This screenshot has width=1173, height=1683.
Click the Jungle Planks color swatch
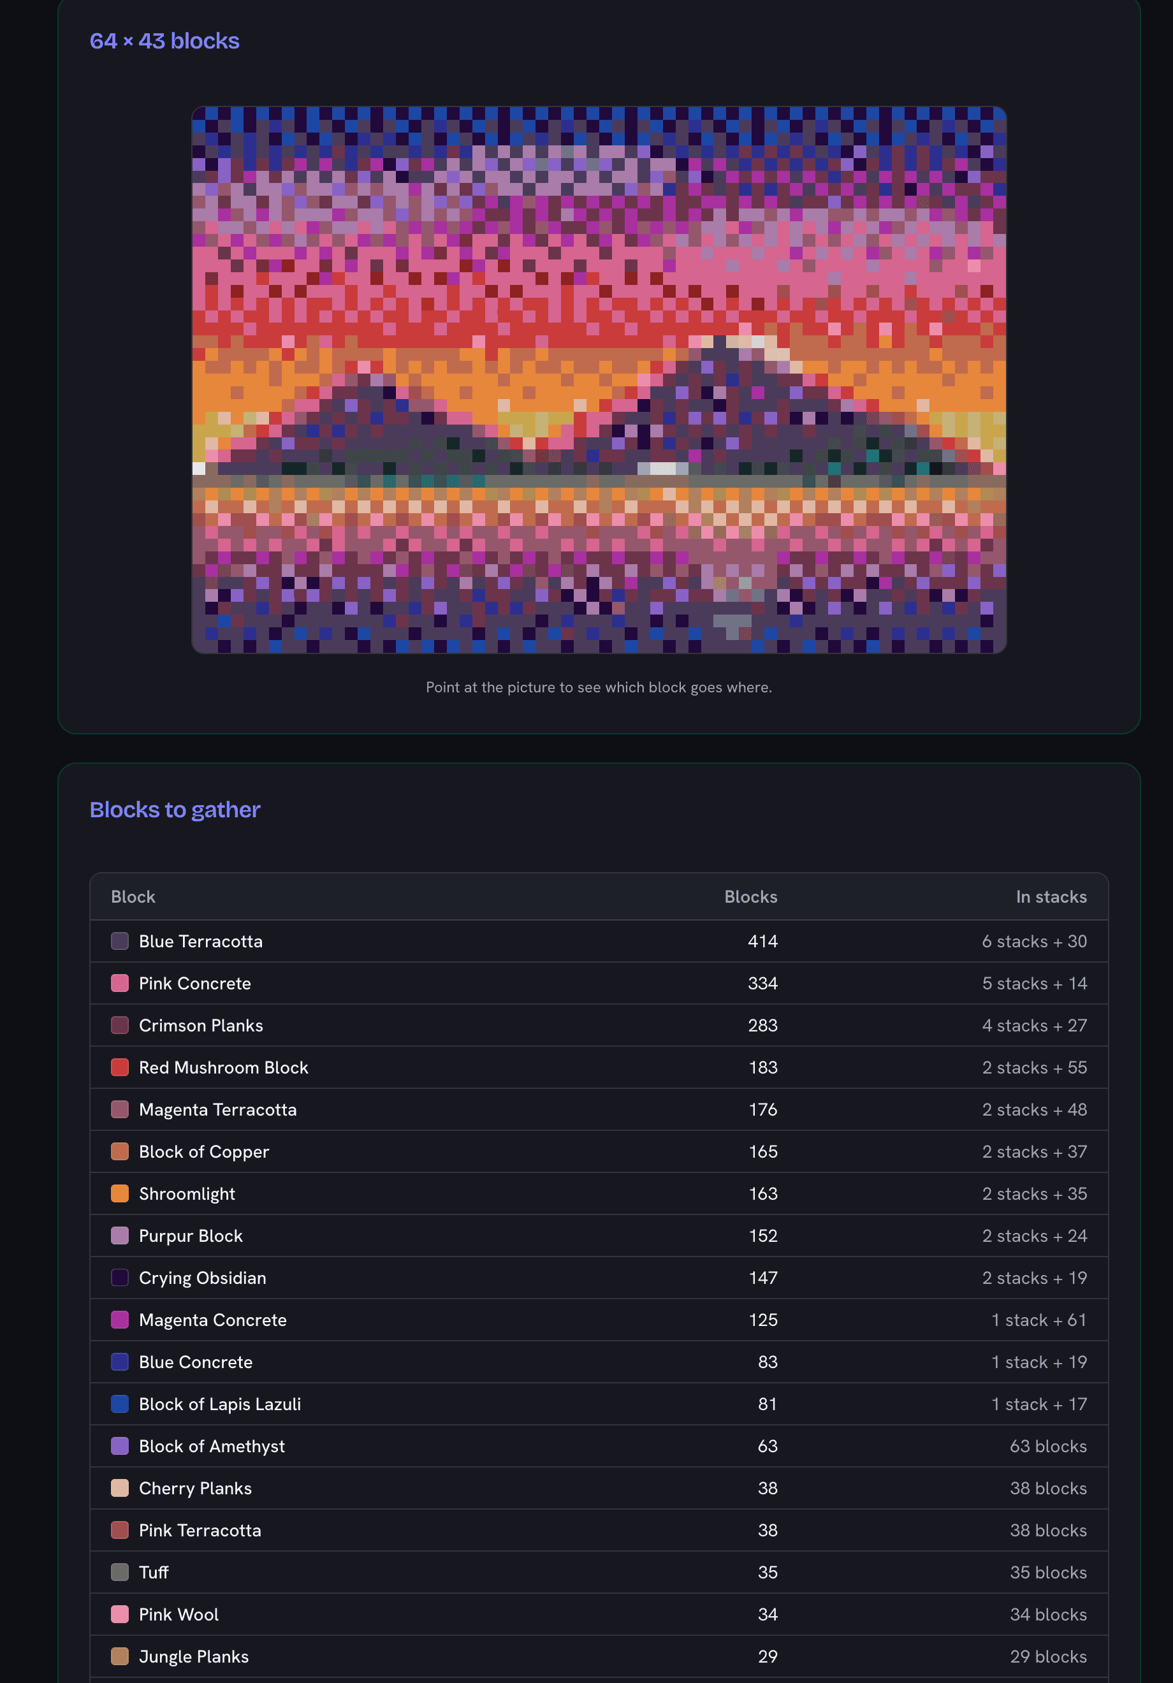pos(119,1657)
